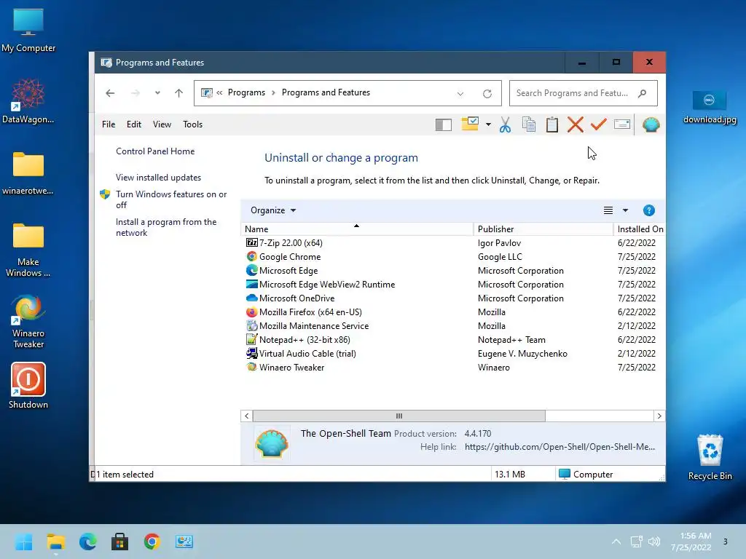Screen dimensions: 746x559
Task: Click the red X Delete toolbar icon
Action: point(576,124)
